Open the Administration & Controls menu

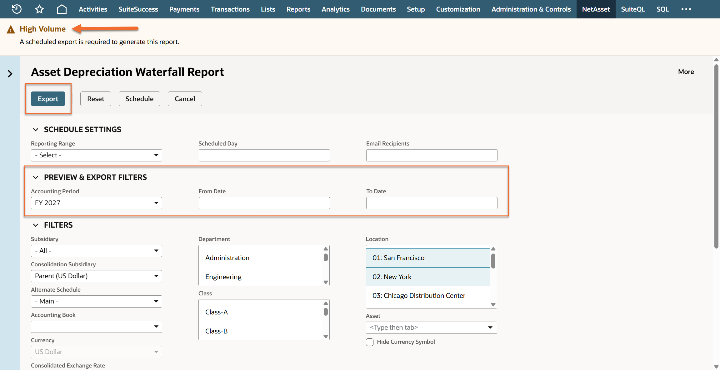tap(531, 9)
